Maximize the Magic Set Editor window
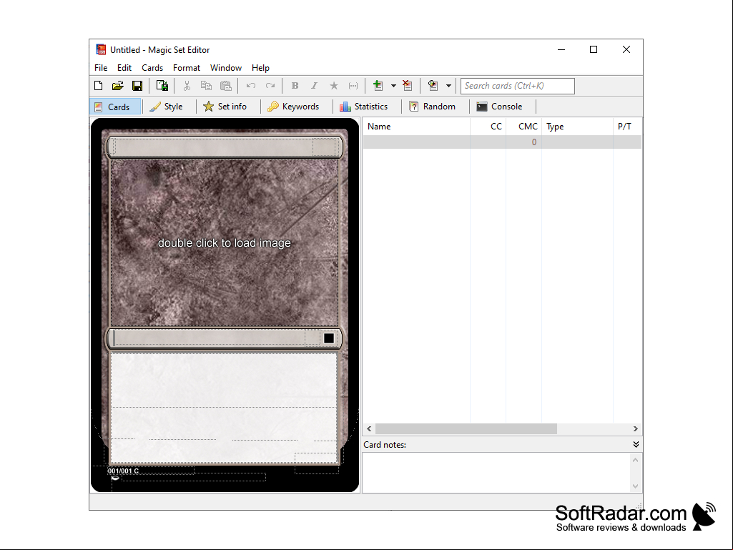The image size is (733, 550). coord(594,49)
